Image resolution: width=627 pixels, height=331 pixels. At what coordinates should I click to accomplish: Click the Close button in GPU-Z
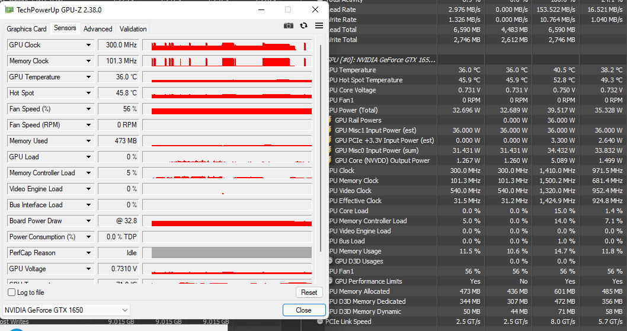(303, 310)
